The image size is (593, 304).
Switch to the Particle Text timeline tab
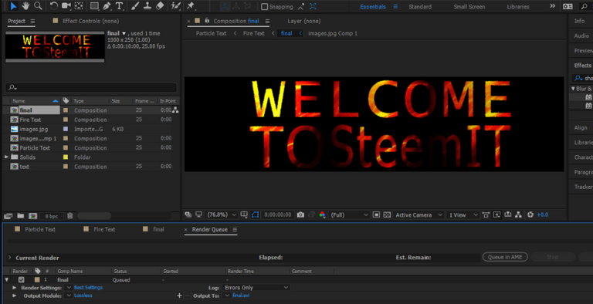pyautogui.click(x=40, y=229)
